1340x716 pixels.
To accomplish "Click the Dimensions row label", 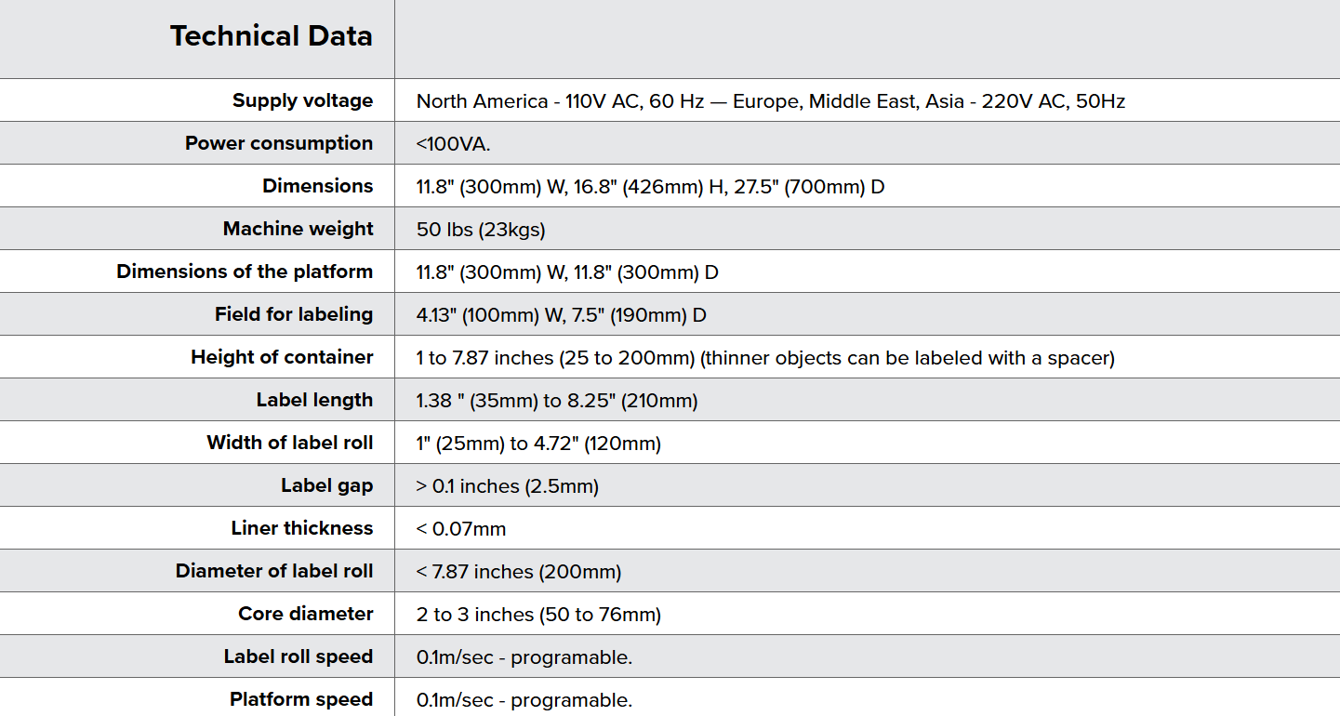I will pyautogui.click(x=317, y=186).
